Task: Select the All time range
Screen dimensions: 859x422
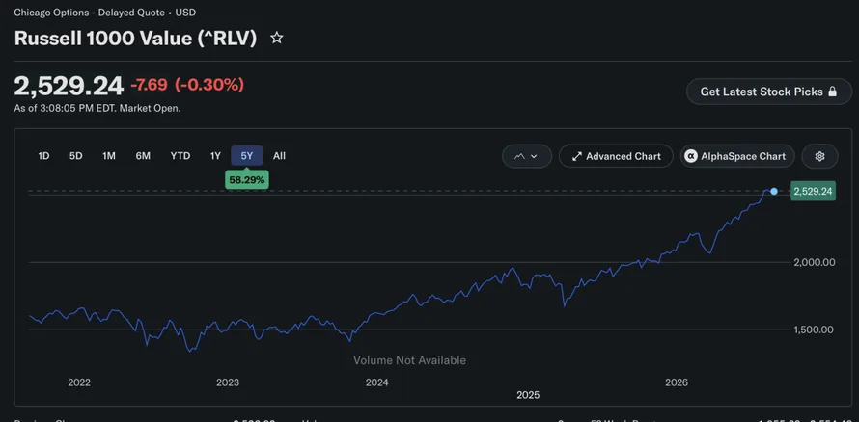Action: [x=279, y=156]
